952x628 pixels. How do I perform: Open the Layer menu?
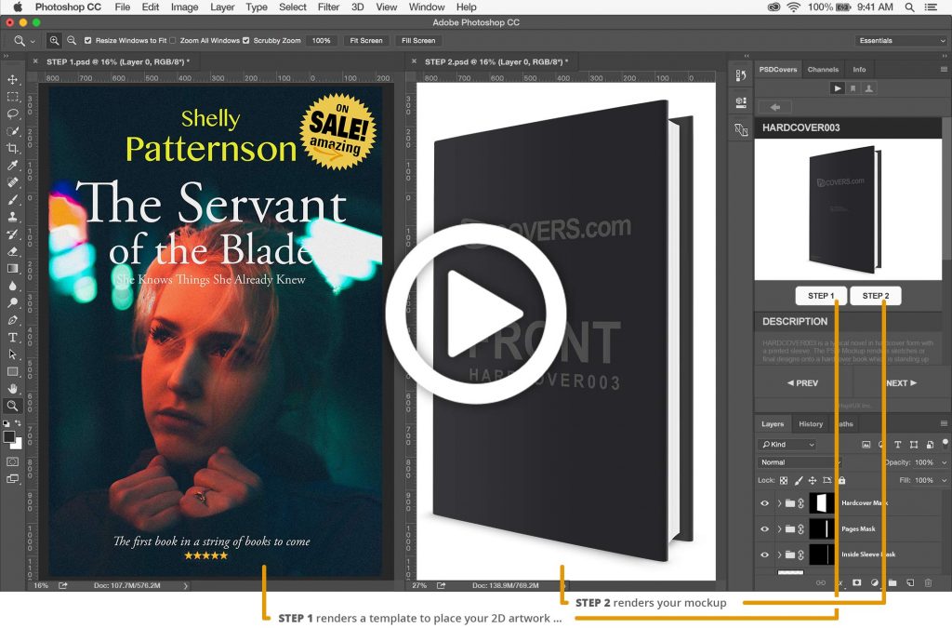(x=222, y=7)
